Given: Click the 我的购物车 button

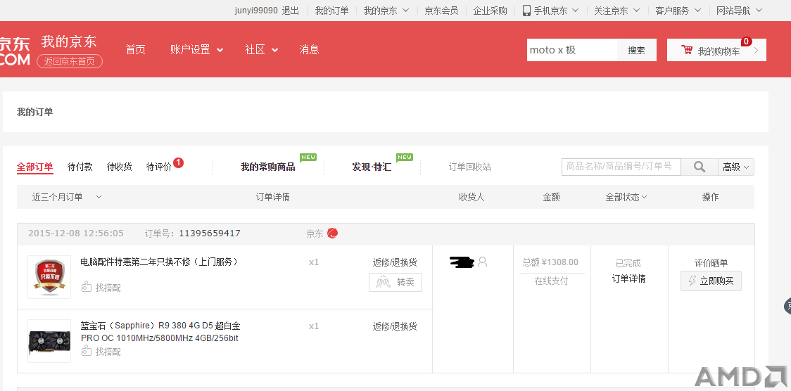Looking at the screenshot, I should point(716,50).
